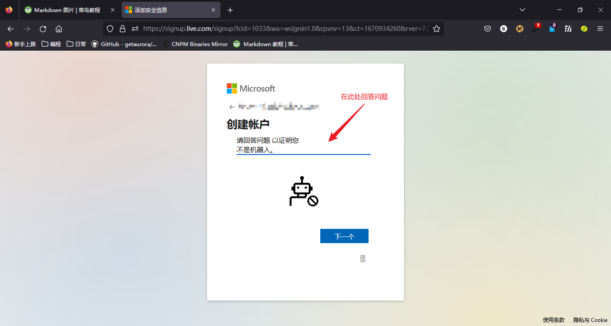Save page to Pocket

coord(488,29)
